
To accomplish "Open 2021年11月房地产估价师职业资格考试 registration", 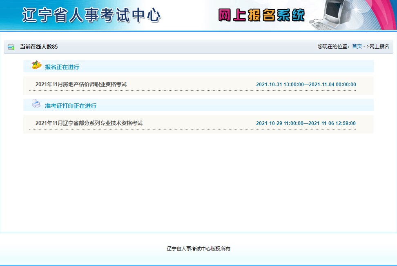I will pyautogui.click(x=81, y=84).
